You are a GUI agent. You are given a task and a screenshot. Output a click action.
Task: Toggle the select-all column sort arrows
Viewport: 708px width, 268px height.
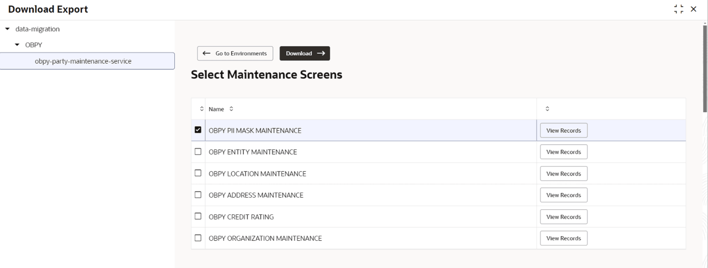[202, 109]
